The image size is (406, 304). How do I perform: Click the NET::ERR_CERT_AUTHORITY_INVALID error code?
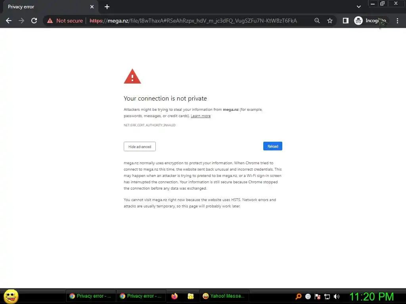point(149,125)
